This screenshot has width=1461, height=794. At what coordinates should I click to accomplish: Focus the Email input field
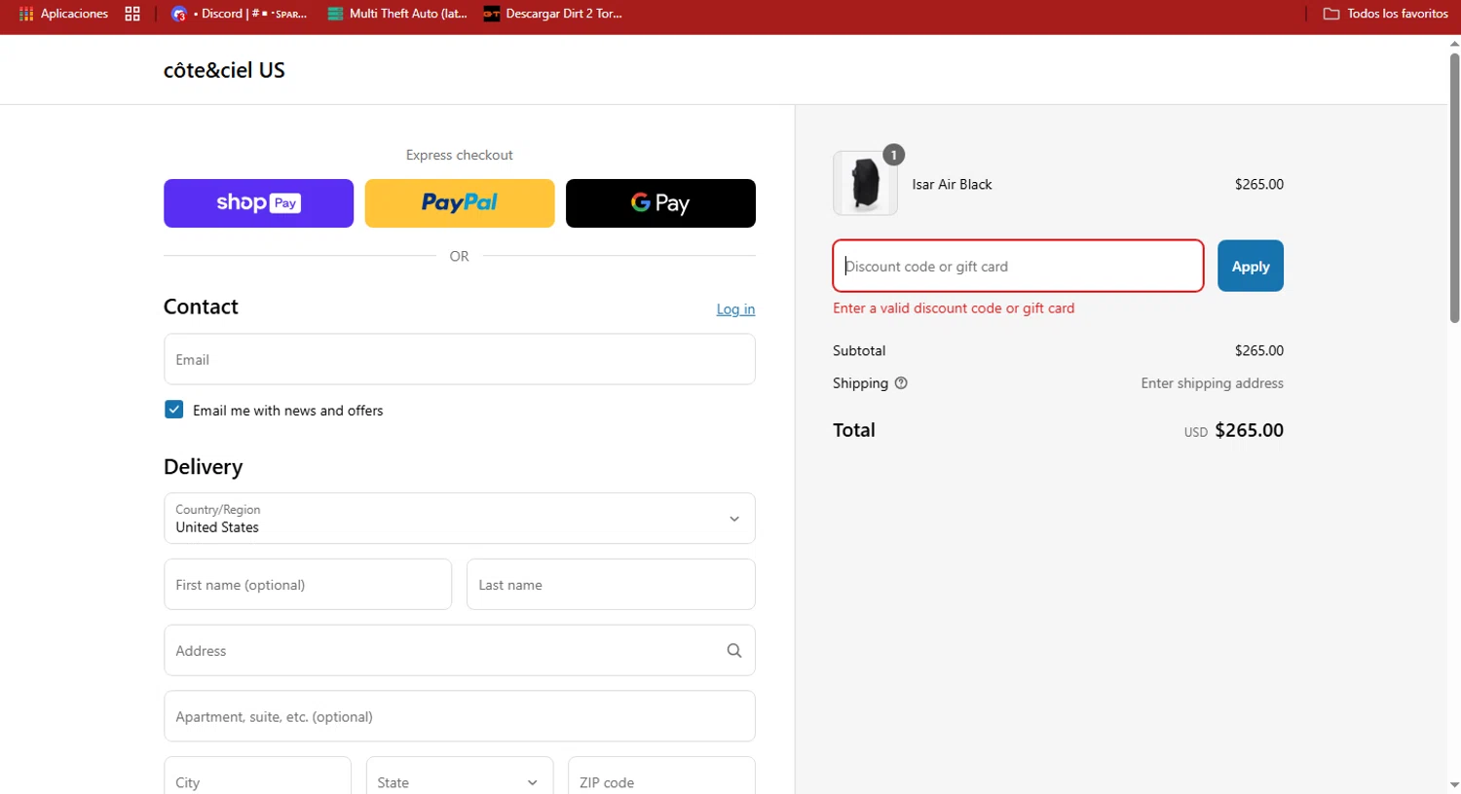point(460,359)
